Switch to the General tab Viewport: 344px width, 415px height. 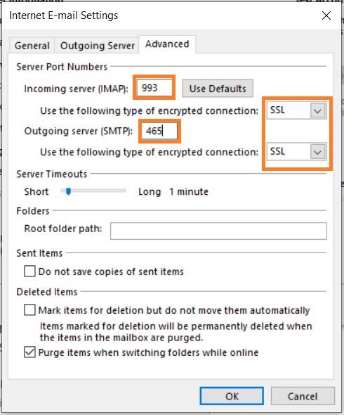(32, 46)
